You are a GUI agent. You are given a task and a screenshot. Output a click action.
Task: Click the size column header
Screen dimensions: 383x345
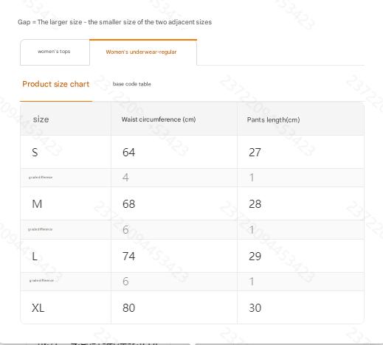click(x=41, y=119)
